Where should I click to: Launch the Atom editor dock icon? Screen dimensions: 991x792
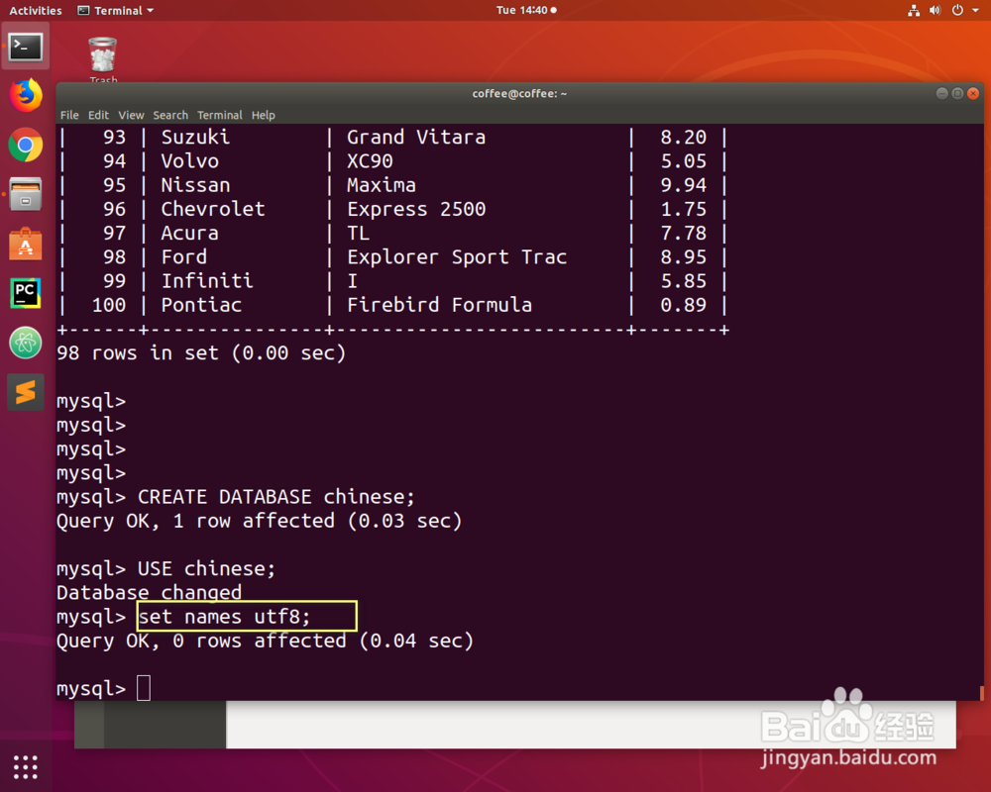pos(26,343)
